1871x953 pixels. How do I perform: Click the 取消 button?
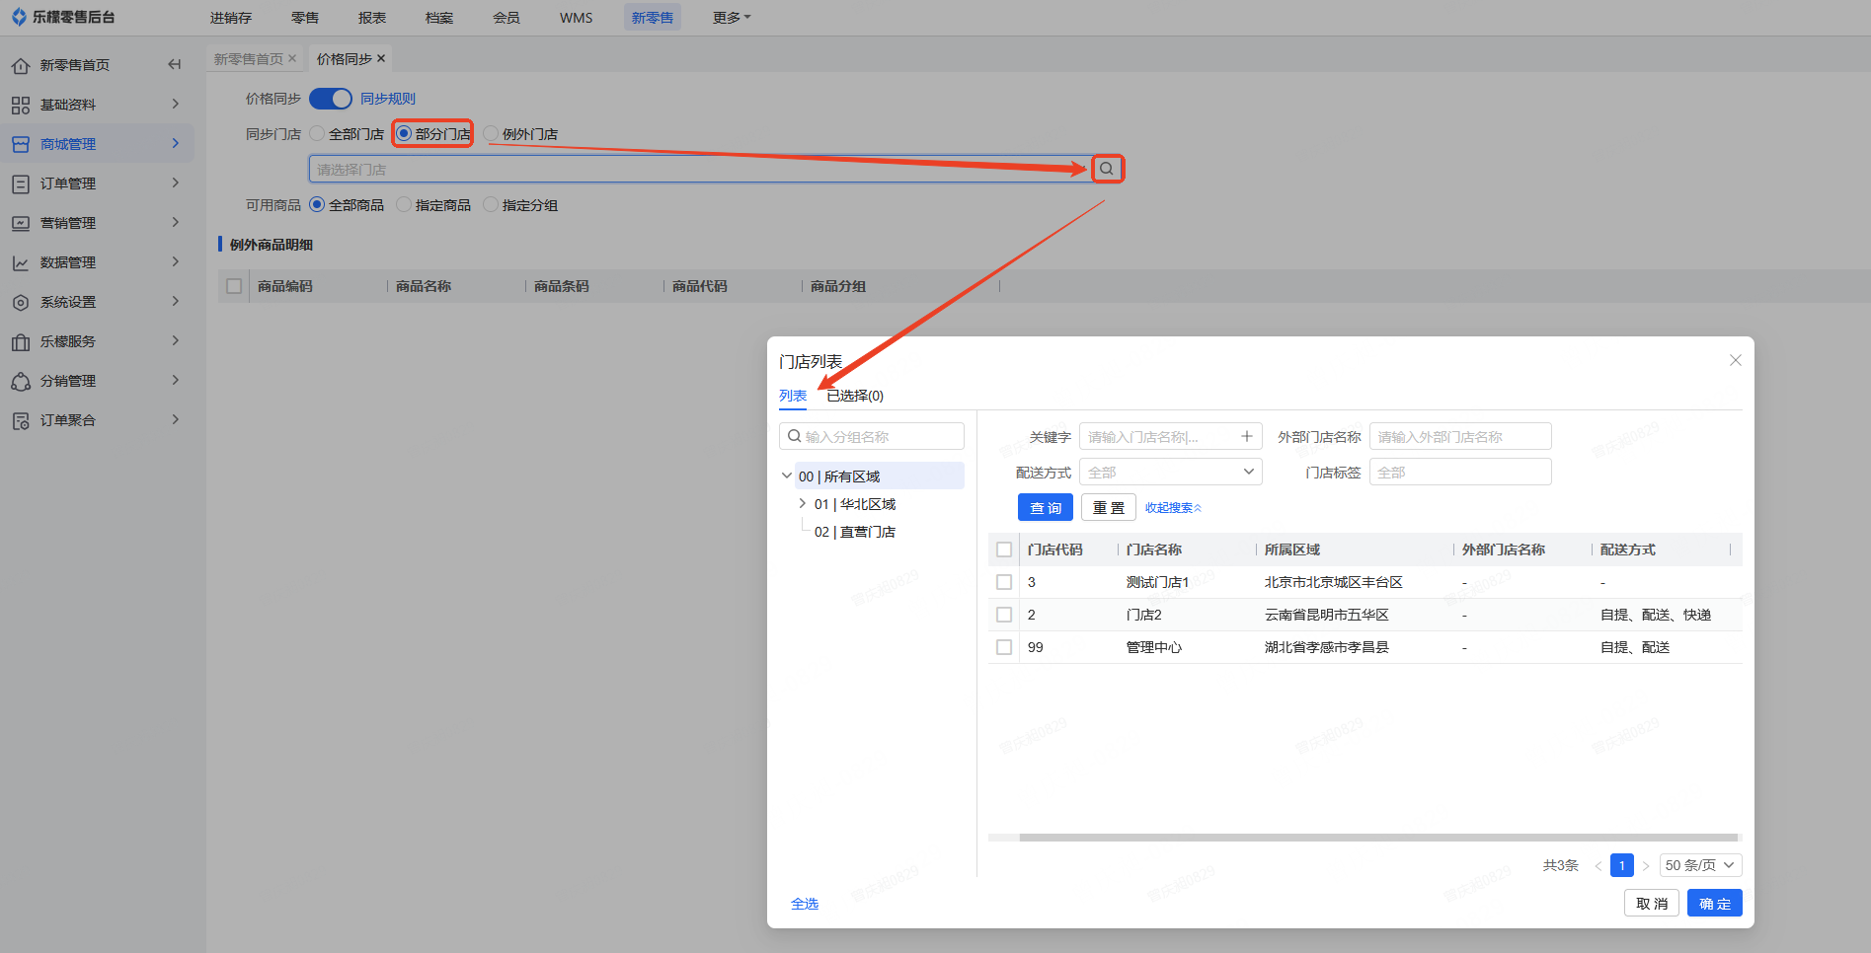tap(1652, 903)
